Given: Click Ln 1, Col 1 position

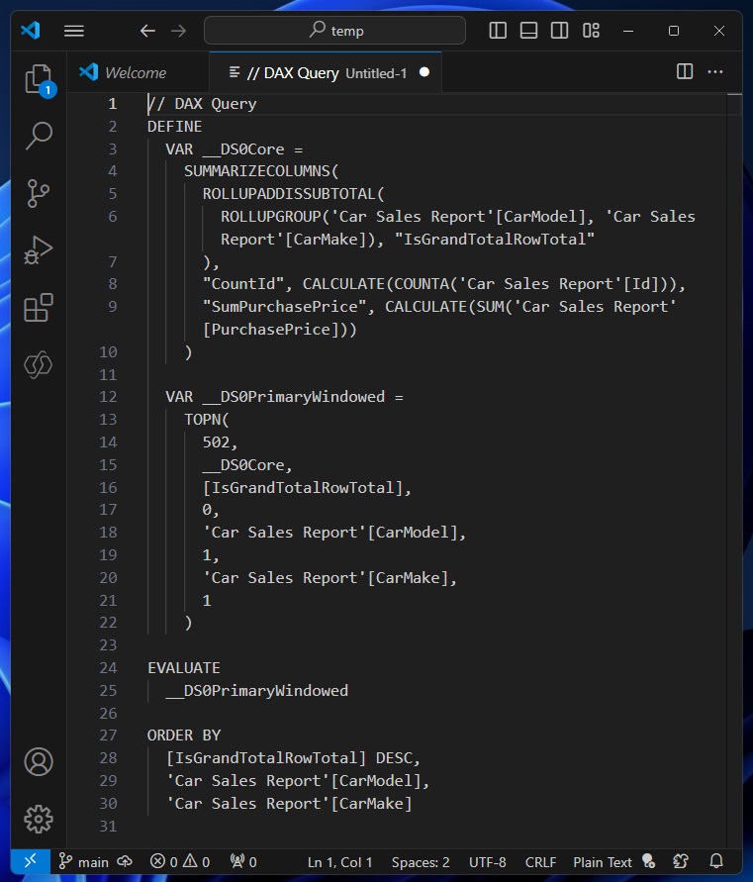Looking at the screenshot, I should [339, 862].
